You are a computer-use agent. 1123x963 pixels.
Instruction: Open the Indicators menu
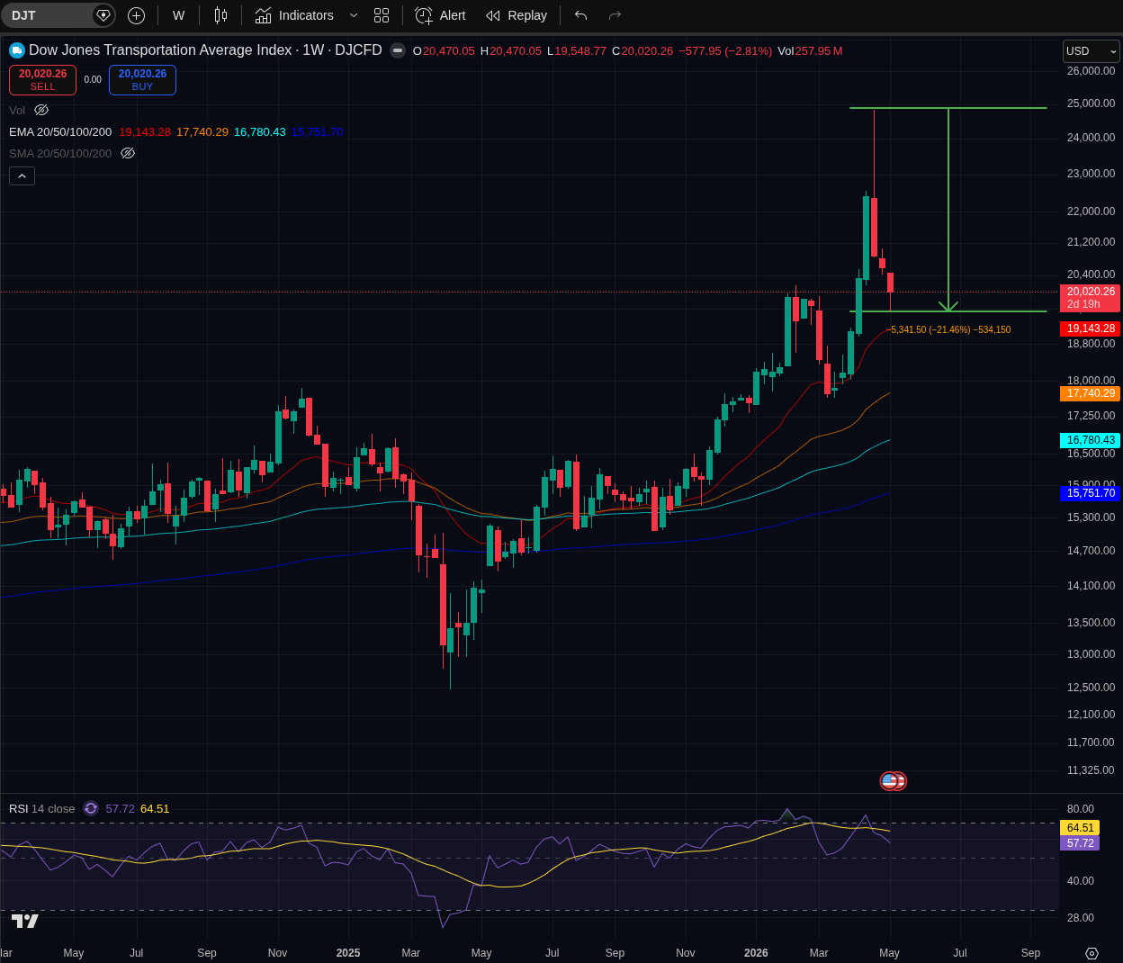pos(294,15)
